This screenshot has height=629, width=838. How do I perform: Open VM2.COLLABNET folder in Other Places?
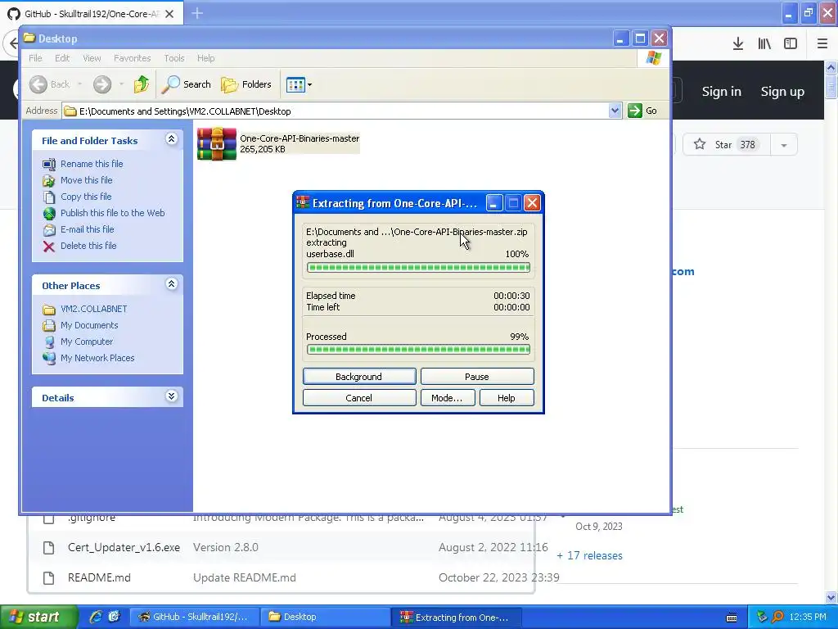tap(93, 309)
